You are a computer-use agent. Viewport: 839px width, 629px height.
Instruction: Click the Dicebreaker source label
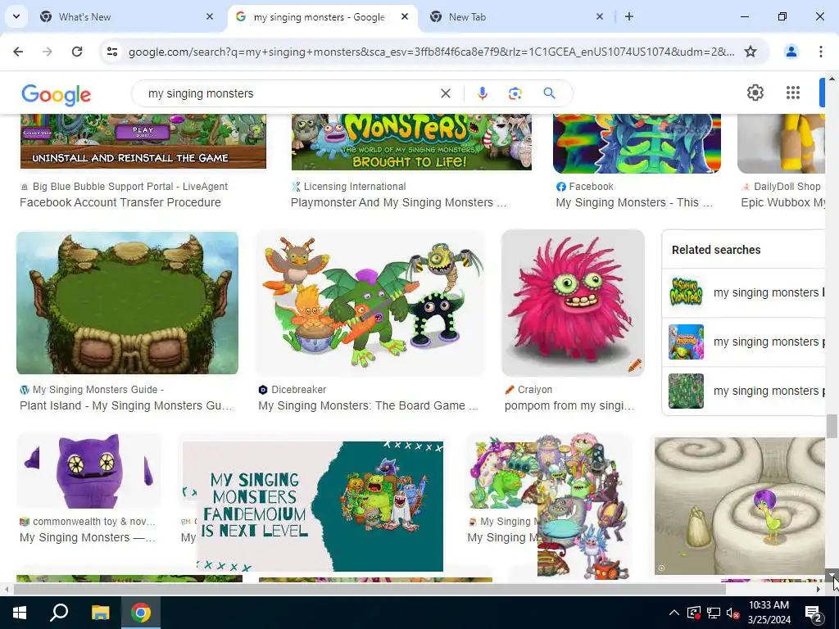293,389
